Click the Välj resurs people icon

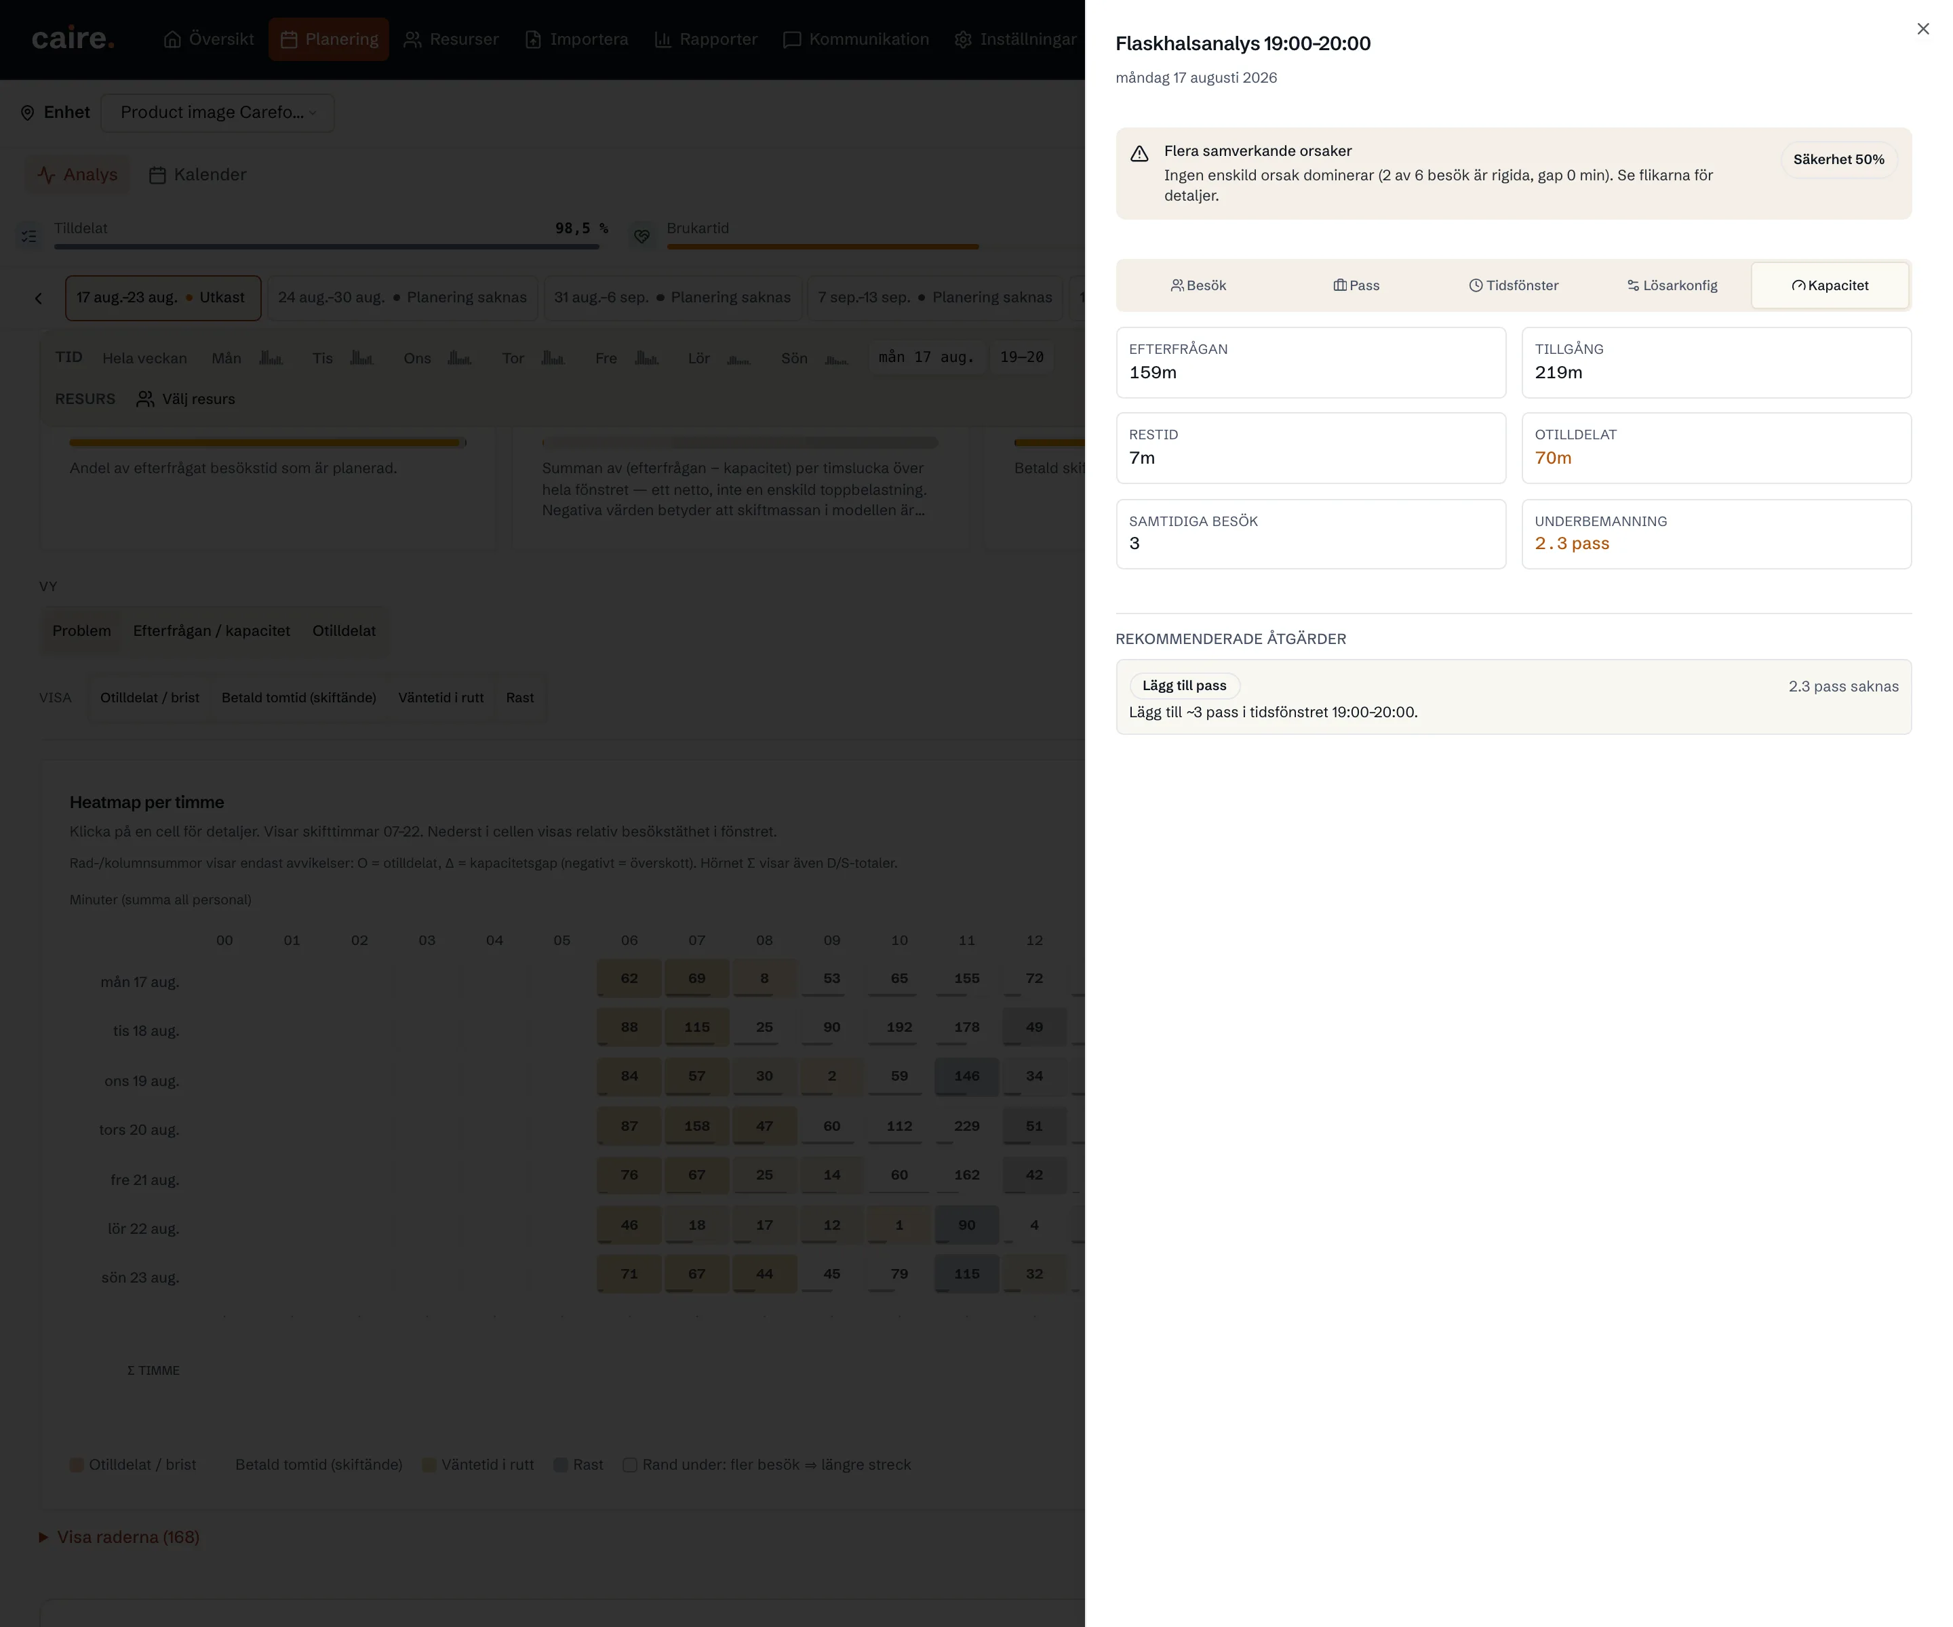tap(145, 399)
